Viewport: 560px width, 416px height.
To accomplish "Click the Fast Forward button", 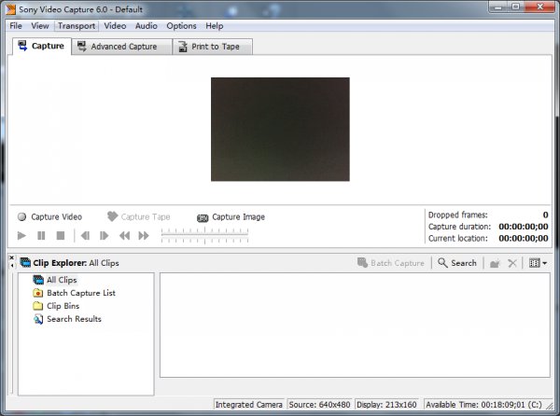I will tap(144, 235).
